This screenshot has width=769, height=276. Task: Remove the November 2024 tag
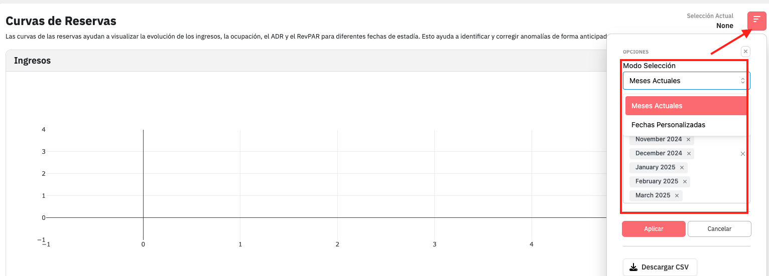pyautogui.click(x=688, y=140)
